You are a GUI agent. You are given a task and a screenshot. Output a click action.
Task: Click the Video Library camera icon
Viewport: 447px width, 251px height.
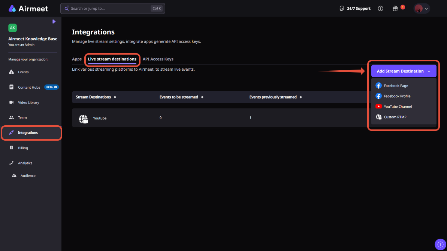pyautogui.click(x=11, y=102)
